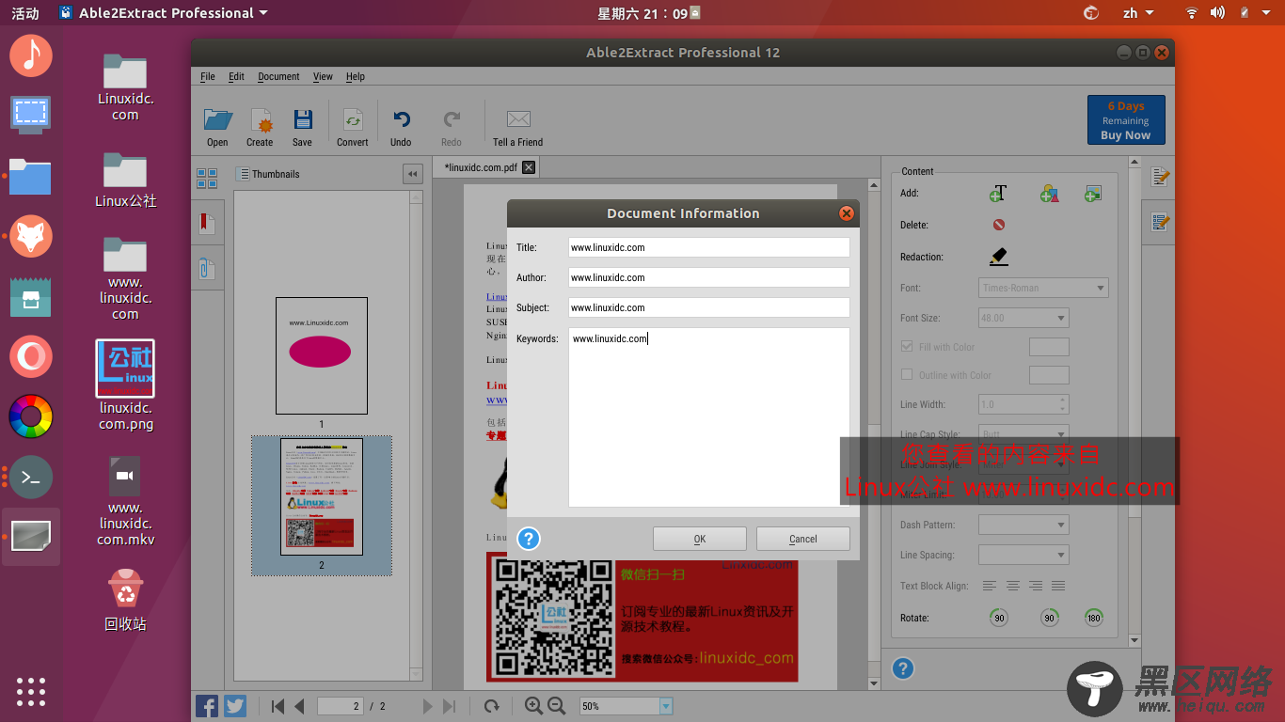
Task: Go to the last page
Action: pyautogui.click(x=450, y=706)
